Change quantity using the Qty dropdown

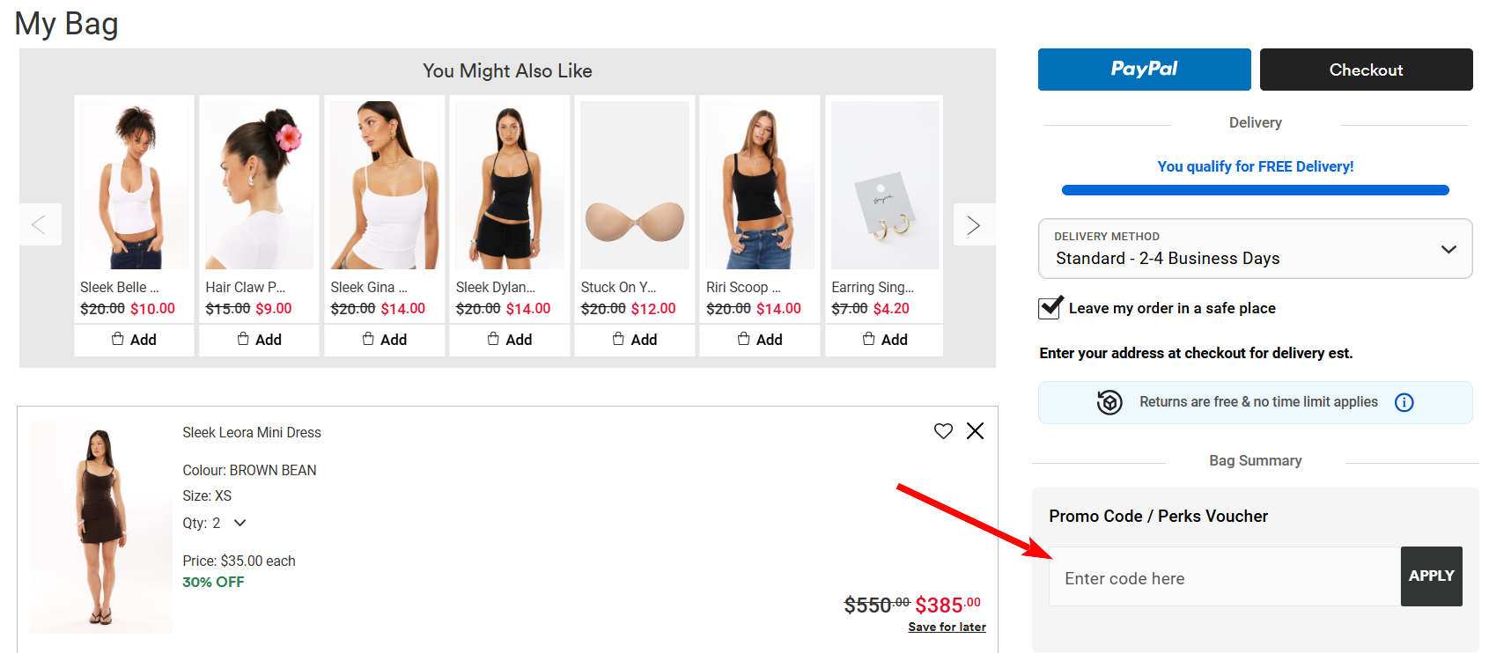(238, 522)
